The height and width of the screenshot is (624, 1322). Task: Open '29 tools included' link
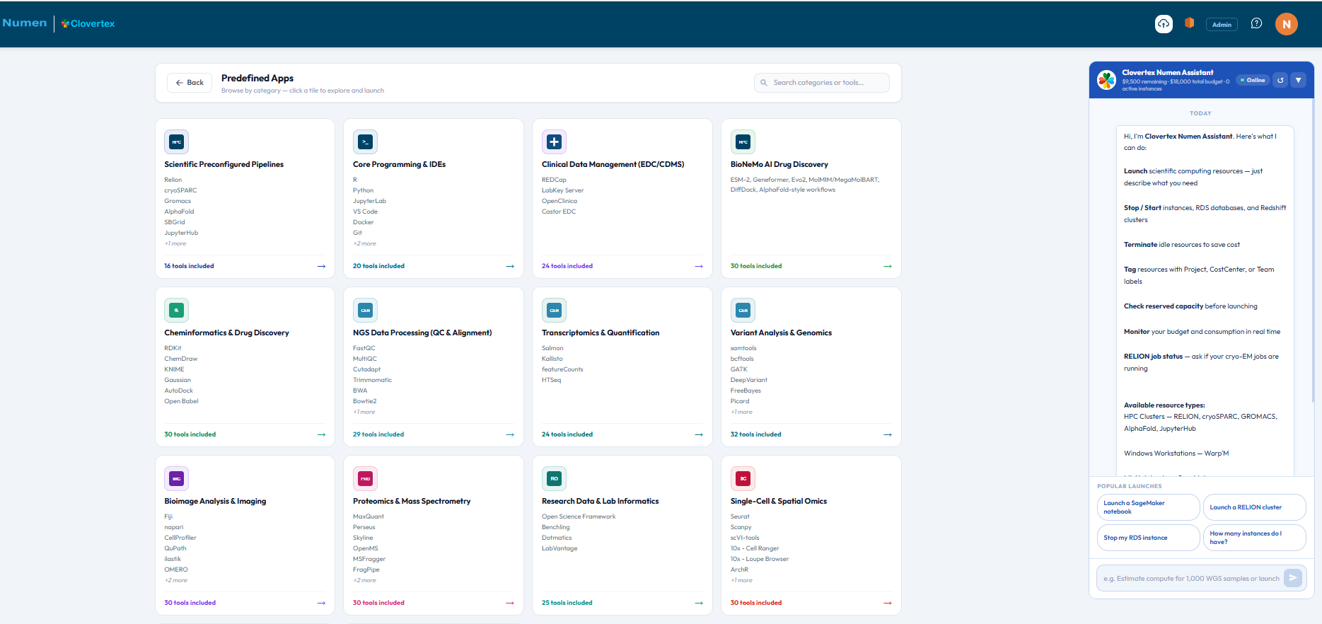(378, 434)
